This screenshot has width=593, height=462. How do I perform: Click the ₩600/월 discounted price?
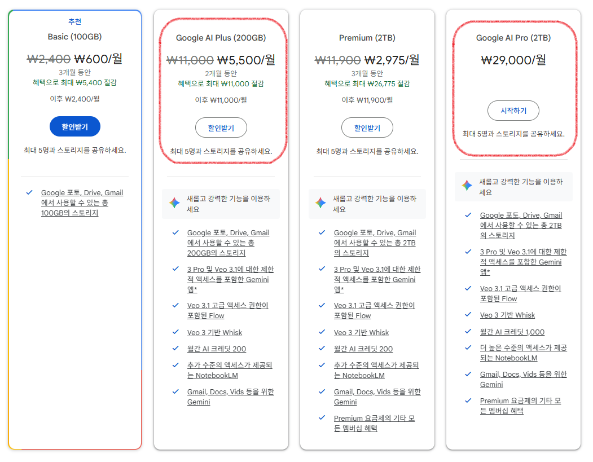click(98, 59)
